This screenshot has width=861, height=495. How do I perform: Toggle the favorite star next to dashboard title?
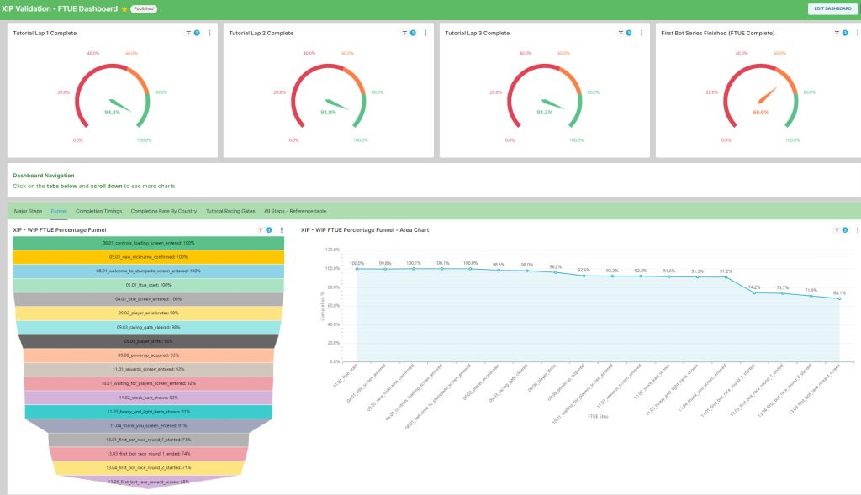point(124,8)
